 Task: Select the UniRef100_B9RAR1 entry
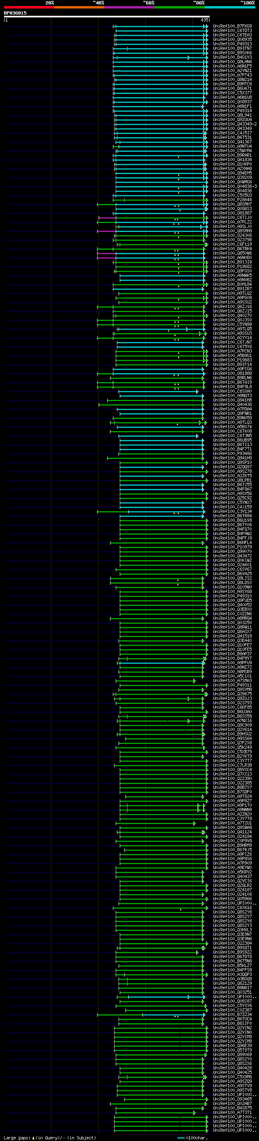(x=232, y=155)
